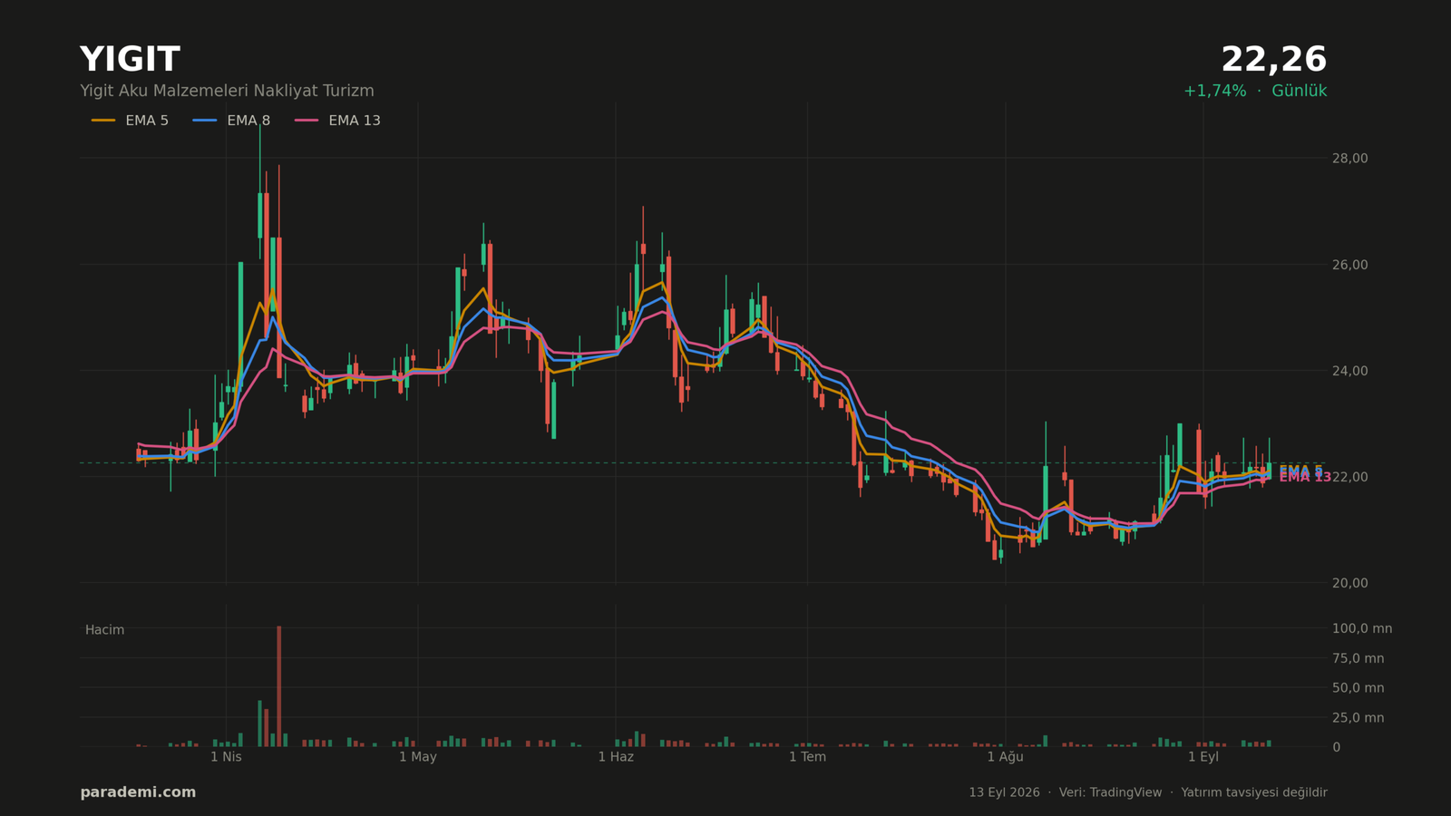
Task: Click the 28,00 price axis label
Action: click(x=1349, y=159)
